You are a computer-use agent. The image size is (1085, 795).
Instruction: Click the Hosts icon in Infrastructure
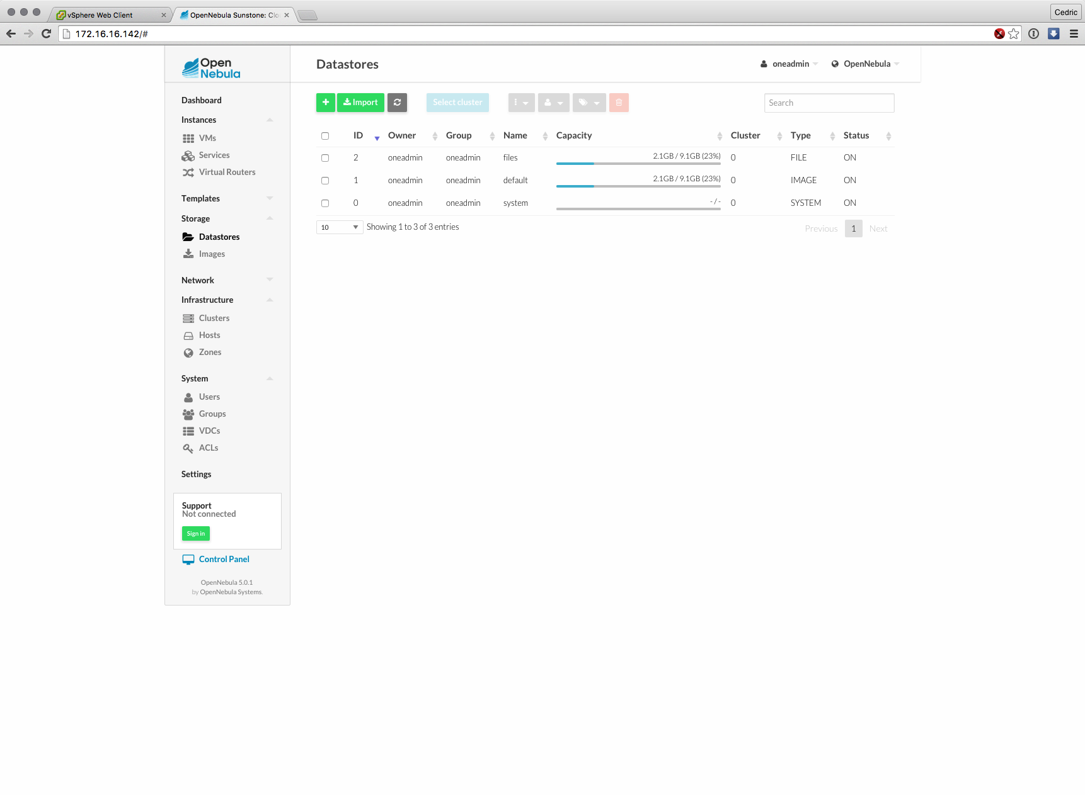tap(188, 335)
